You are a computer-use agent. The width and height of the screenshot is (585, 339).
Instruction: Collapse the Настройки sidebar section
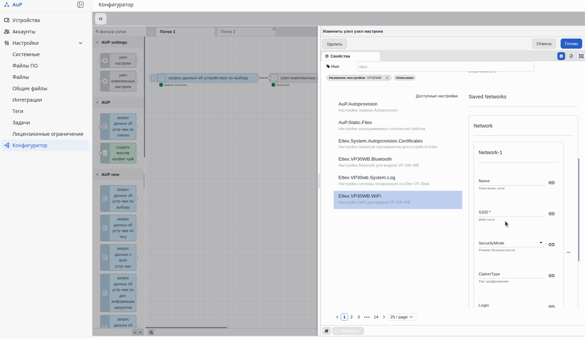tap(80, 43)
